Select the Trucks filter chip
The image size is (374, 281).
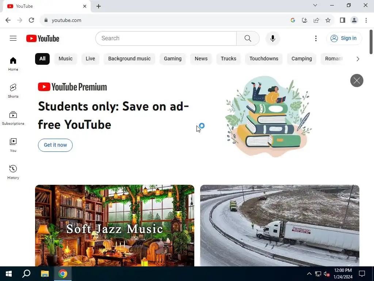pos(228,59)
